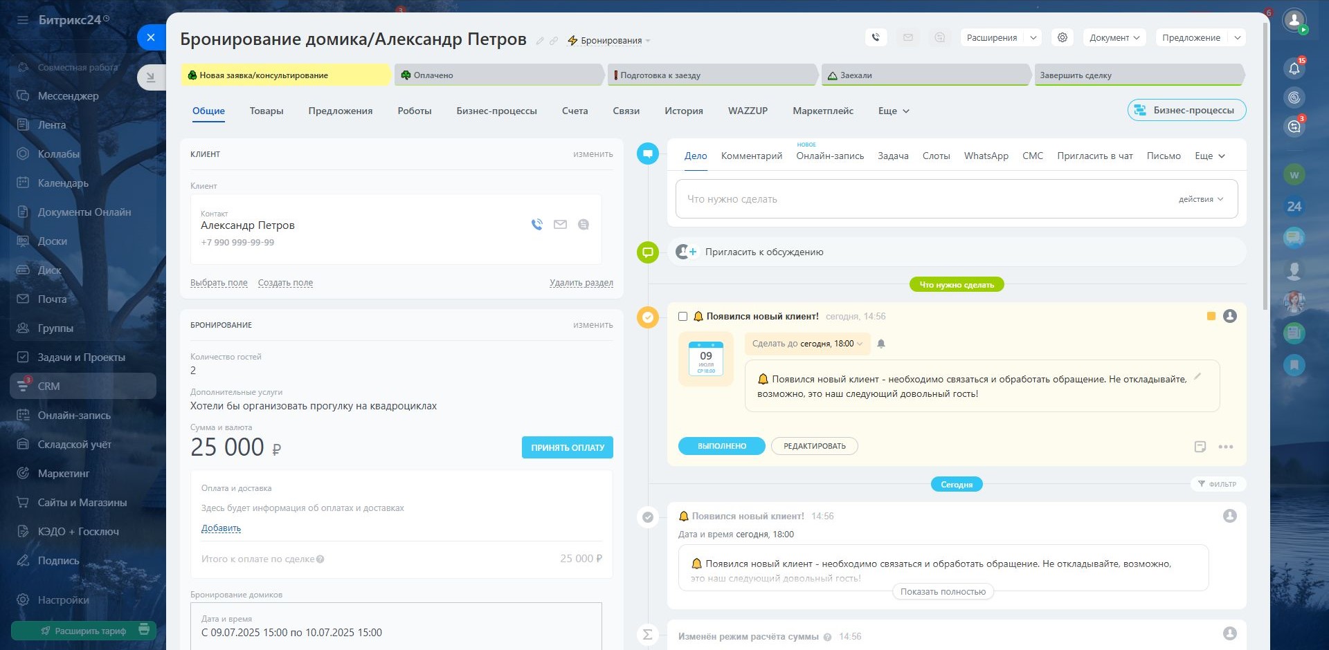Click the yellow color marker on activity
Image resolution: width=1329 pixels, height=650 pixels.
1211,316
